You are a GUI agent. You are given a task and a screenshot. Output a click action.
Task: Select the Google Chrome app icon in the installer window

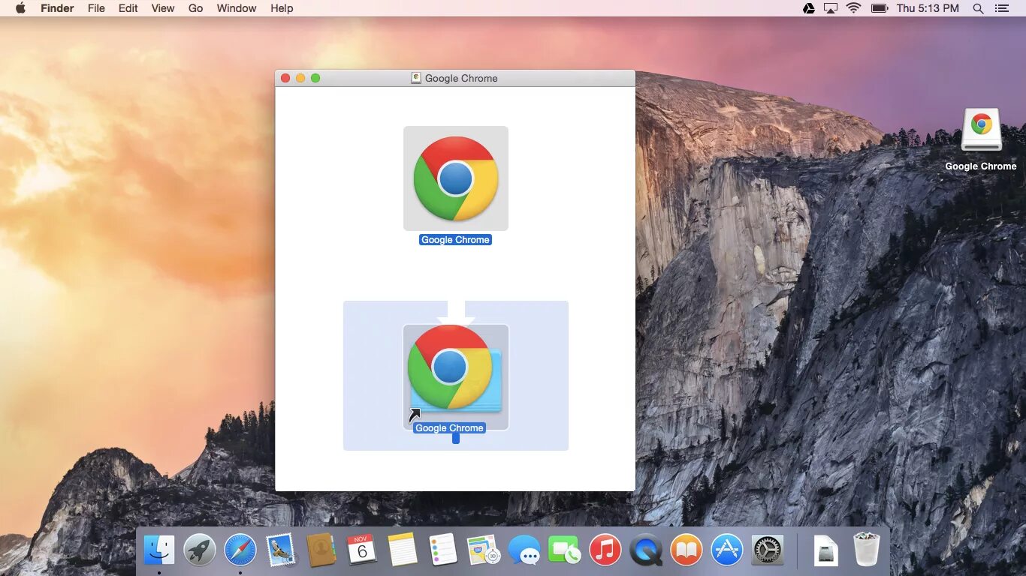(x=456, y=178)
